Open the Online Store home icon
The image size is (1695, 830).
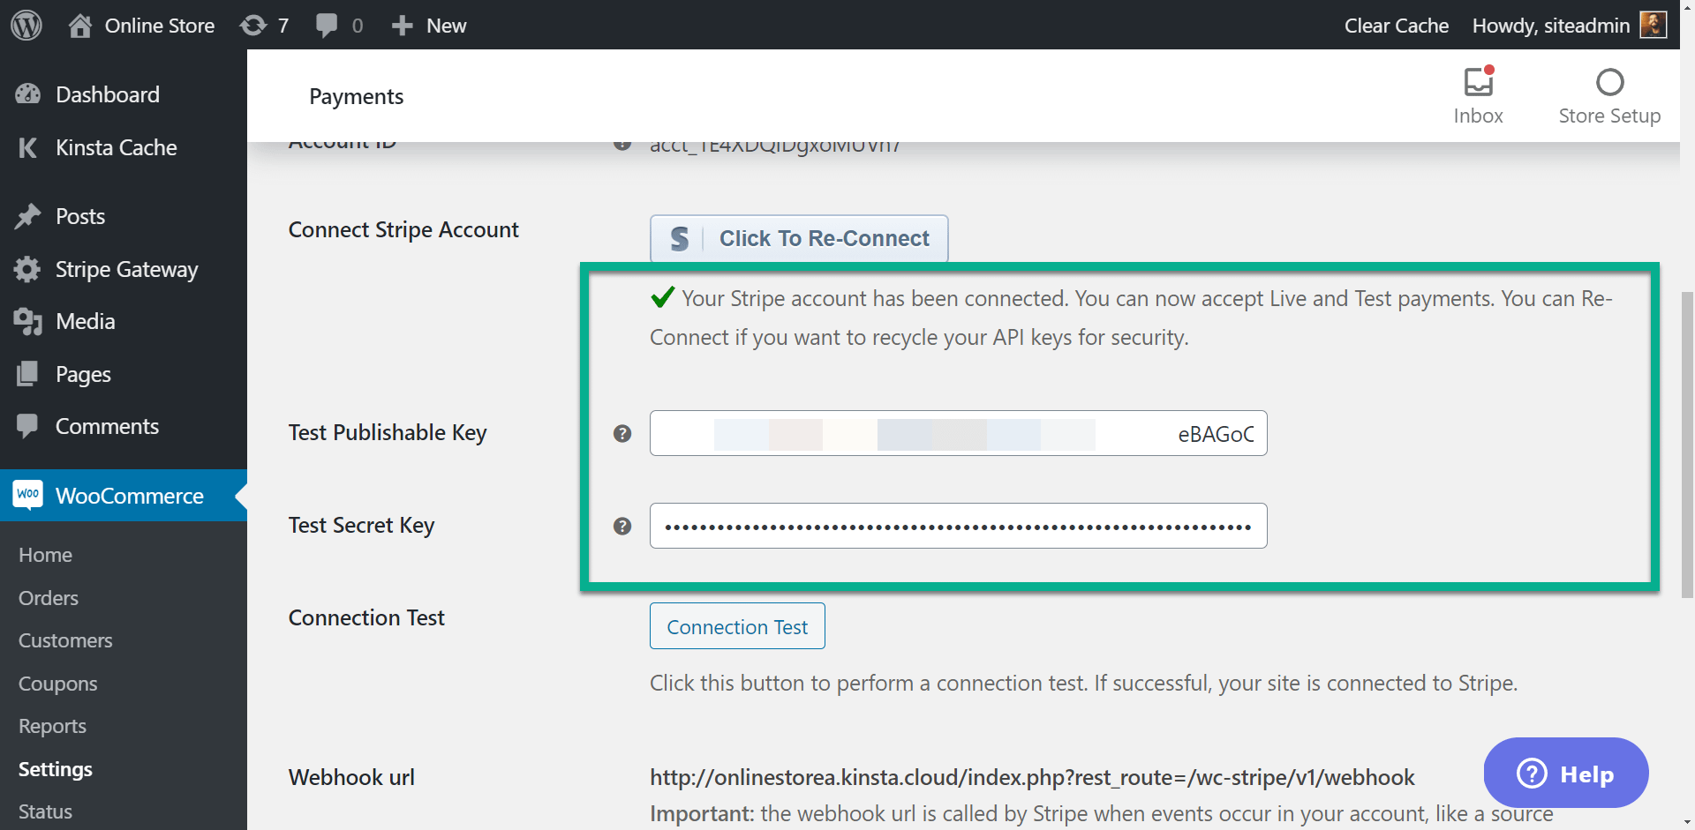(80, 26)
